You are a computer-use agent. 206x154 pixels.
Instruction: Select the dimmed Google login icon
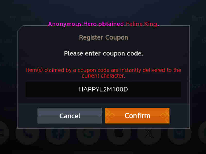88,133
